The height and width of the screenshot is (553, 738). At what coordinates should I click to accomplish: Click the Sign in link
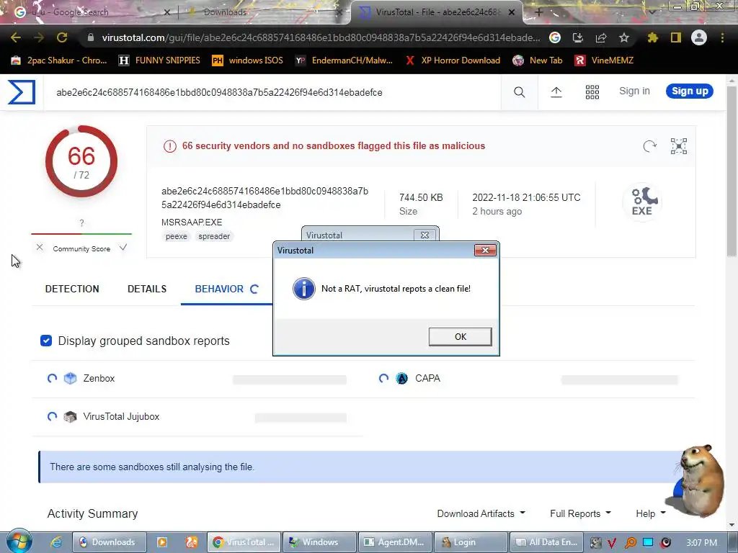click(634, 91)
